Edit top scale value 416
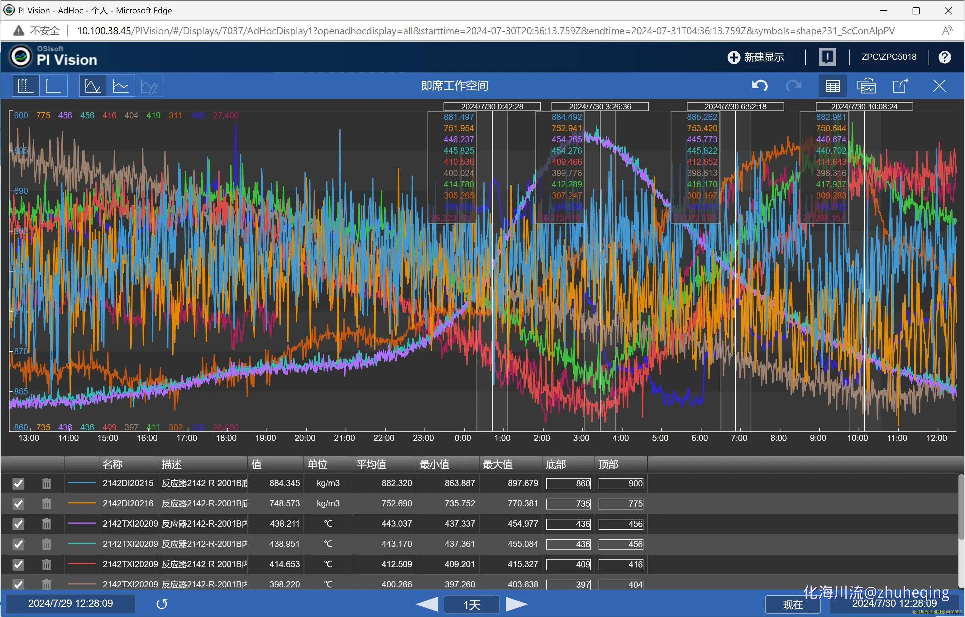 tap(621, 565)
